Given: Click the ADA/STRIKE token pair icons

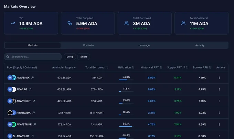Looking at the screenshot, I should pos(12,125).
